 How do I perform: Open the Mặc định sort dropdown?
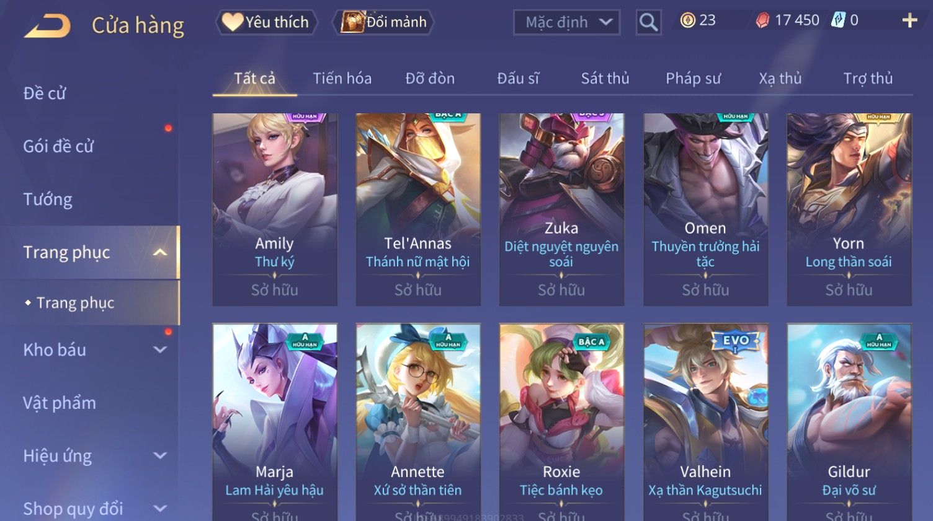coord(566,23)
